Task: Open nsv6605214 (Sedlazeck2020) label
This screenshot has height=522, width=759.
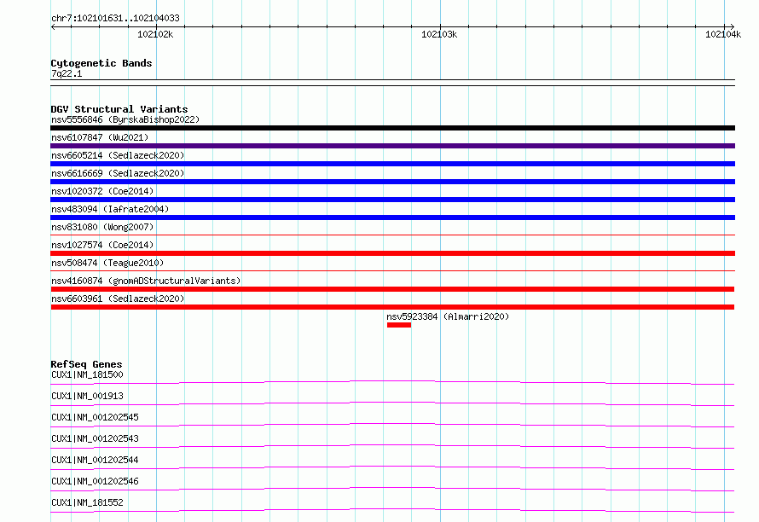Action: [x=118, y=155]
